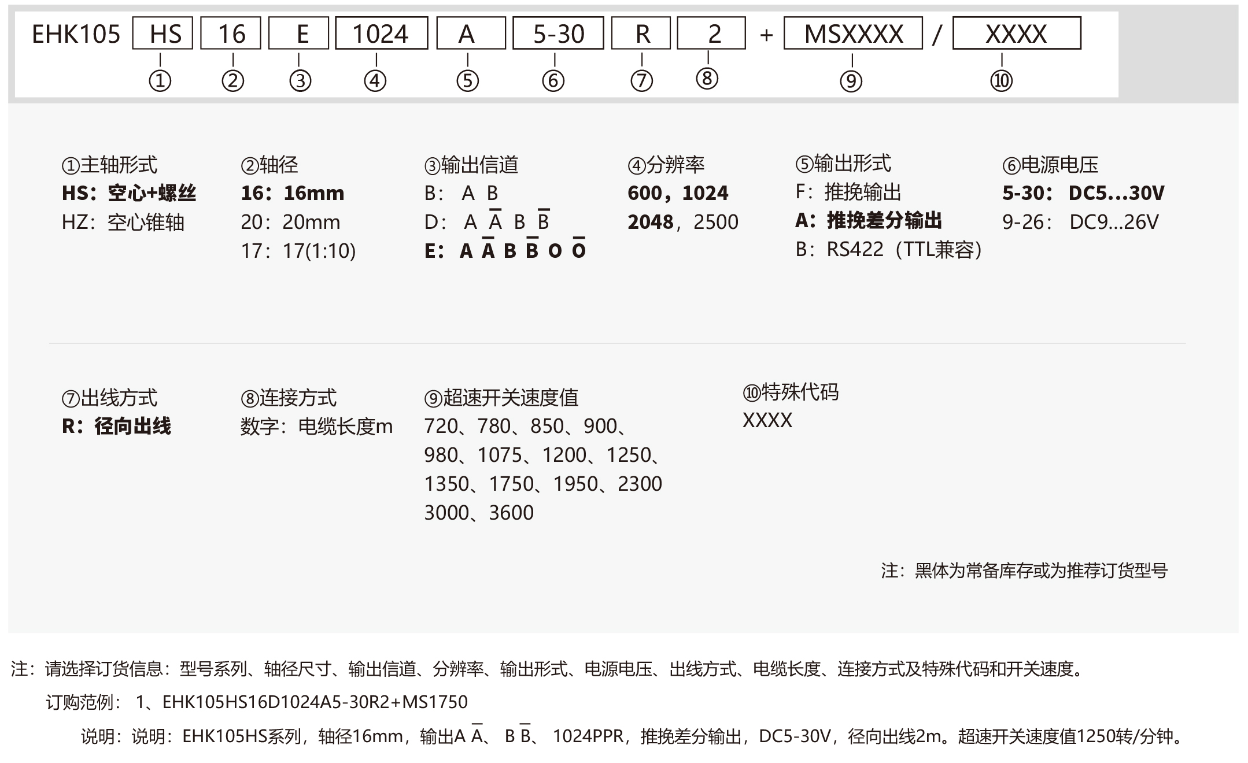Click heading ⑤输出形式
Image resolution: width=1248 pixels, height=763 pixels.
[x=843, y=164]
